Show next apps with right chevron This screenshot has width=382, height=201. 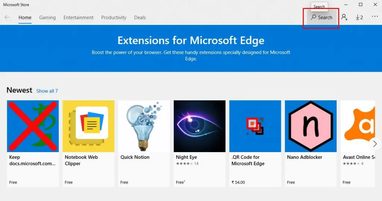tap(375, 144)
